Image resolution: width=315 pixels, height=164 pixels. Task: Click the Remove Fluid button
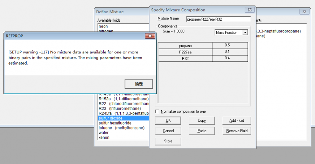click(x=237, y=131)
